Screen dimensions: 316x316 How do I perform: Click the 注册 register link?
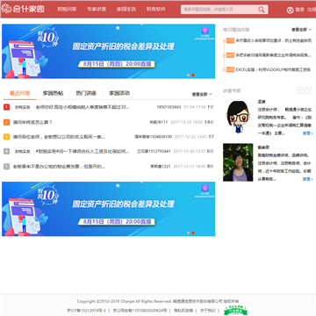(x=312, y=10)
